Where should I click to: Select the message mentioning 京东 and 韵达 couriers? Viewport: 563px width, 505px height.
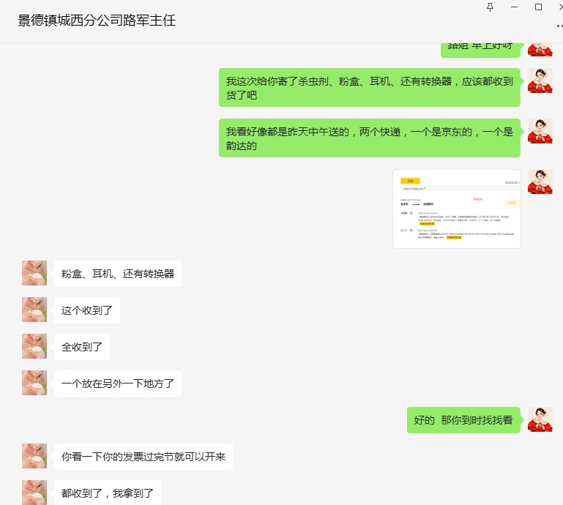pyautogui.click(x=370, y=138)
